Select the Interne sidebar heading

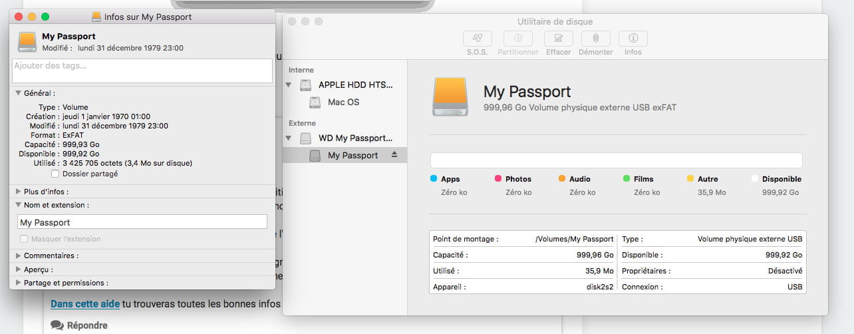point(301,70)
